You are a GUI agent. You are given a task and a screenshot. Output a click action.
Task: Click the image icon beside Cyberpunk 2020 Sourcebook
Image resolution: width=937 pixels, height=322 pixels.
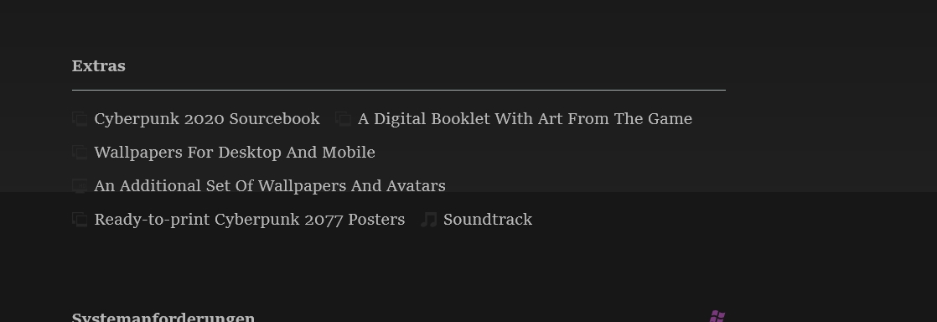coord(80,119)
